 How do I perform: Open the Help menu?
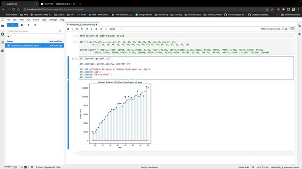point(62,20)
